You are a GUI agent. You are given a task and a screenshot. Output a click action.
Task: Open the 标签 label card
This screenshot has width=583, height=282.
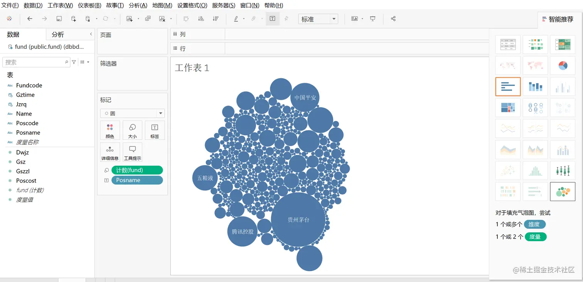point(155,130)
